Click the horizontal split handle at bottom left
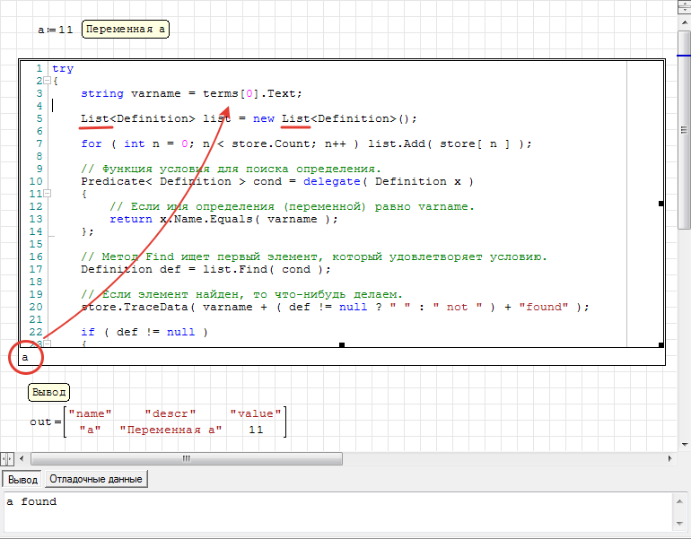 coord(6,459)
